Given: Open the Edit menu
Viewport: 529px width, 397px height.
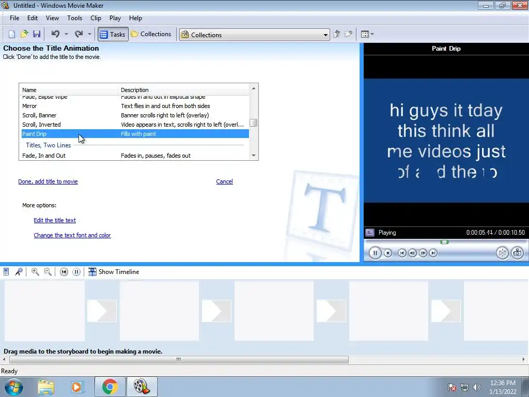Looking at the screenshot, I should click(33, 18).
